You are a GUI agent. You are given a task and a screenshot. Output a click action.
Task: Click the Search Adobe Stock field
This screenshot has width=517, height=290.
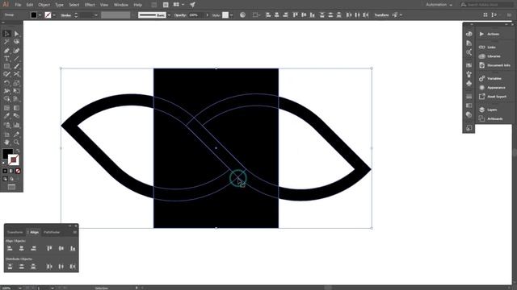(x=487, y=5)
